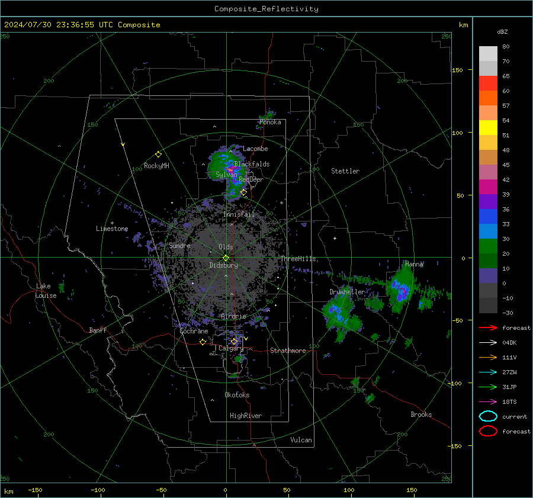Click the Stettler city label

[x=345, y=171]
